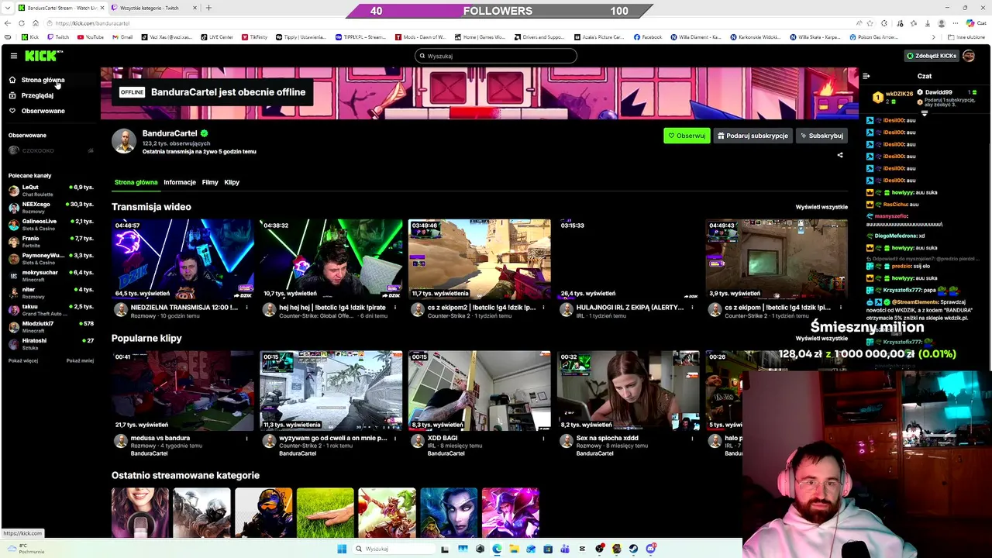
Task: Open LeQut recommended channel
Action: (x=51, y=190)
